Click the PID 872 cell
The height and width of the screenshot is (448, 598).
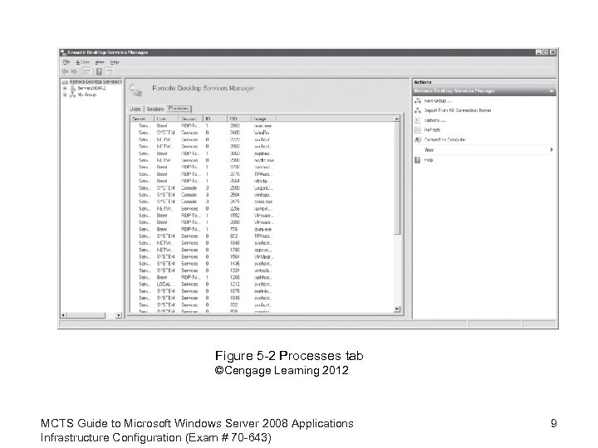(x=233, y=236)
